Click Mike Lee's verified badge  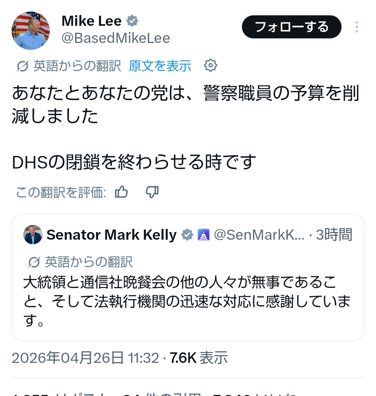[x=132, y=21]
